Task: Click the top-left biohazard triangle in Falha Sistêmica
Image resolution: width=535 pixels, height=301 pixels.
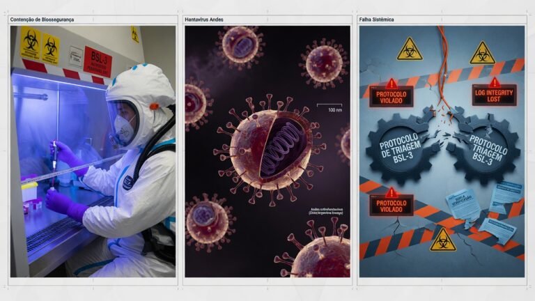Action: (410, 49)
